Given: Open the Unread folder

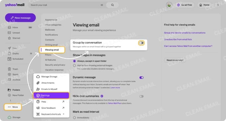Looking at the screenshot, I should coord(16,33).
